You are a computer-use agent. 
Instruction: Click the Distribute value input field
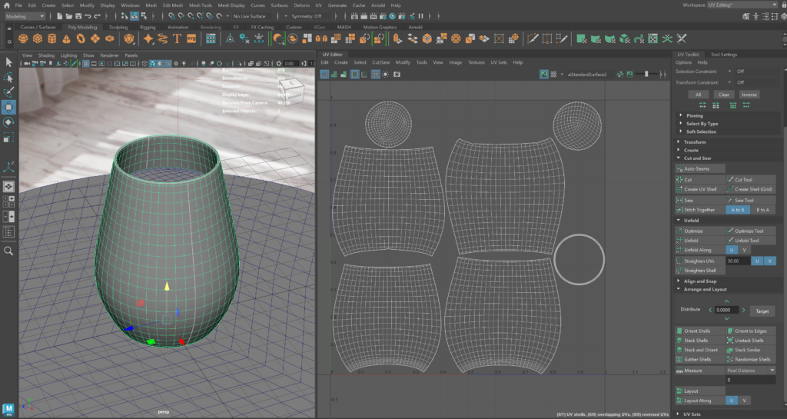tap(726, 310)
